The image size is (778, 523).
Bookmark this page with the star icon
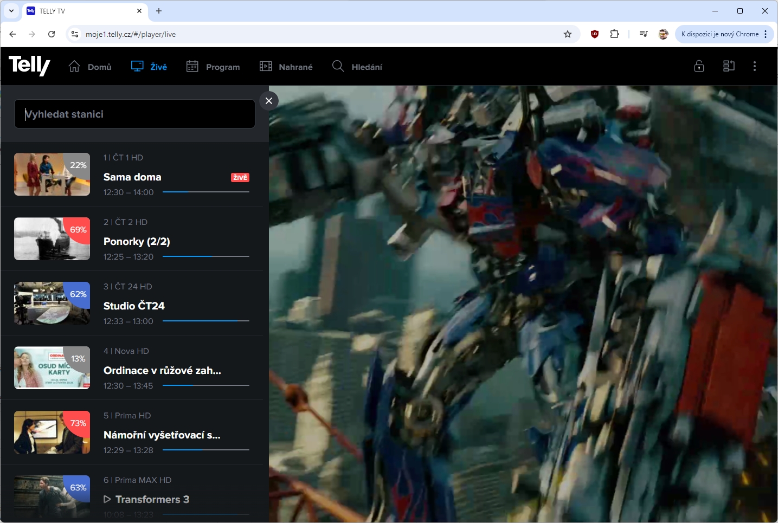click(x=568, y=34)
